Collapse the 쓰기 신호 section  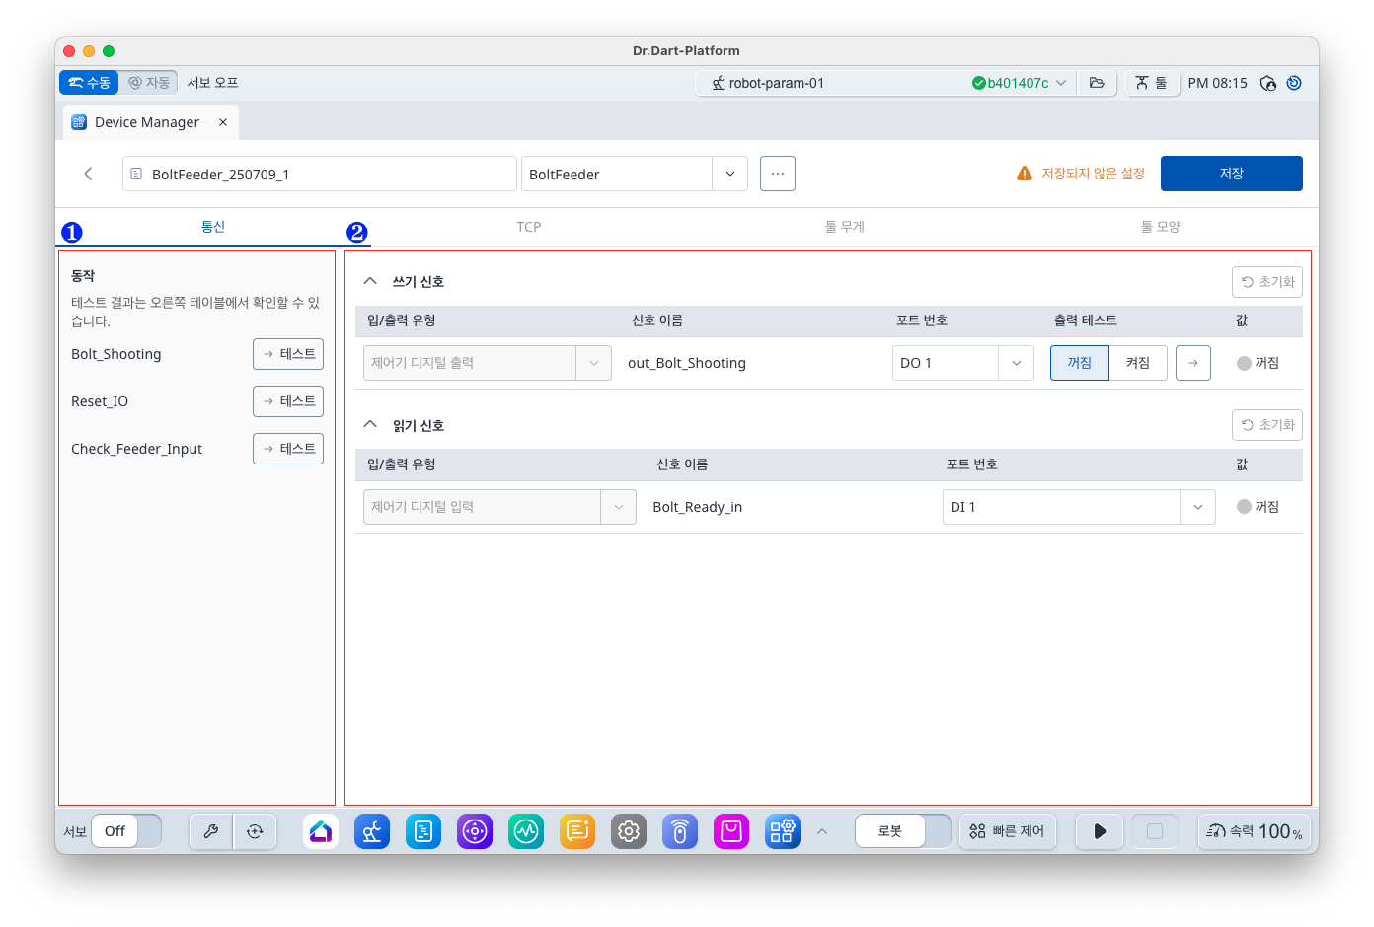370,281
